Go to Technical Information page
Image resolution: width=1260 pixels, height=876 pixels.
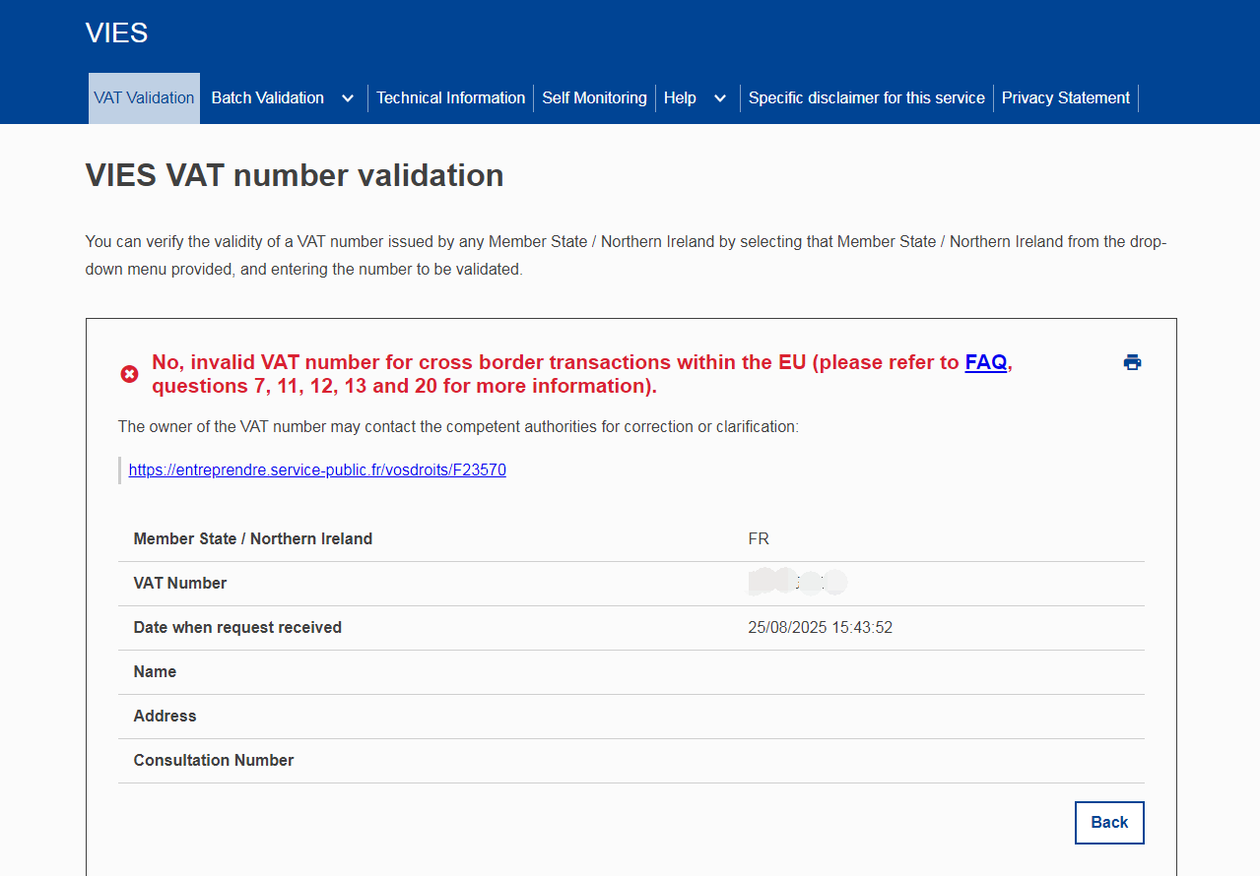point(450,98)
